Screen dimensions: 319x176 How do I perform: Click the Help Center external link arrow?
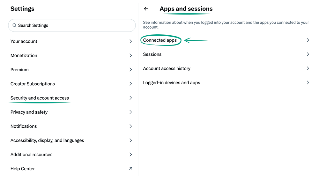(130, 169)
